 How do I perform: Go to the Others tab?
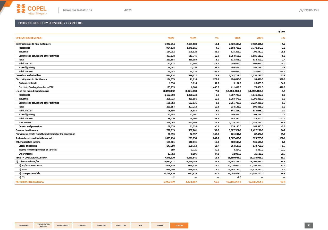pos(160,226)
